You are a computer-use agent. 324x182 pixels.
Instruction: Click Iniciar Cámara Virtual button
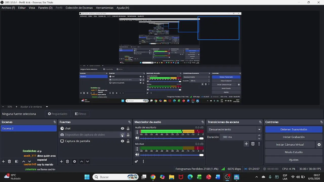click(290, 145)
